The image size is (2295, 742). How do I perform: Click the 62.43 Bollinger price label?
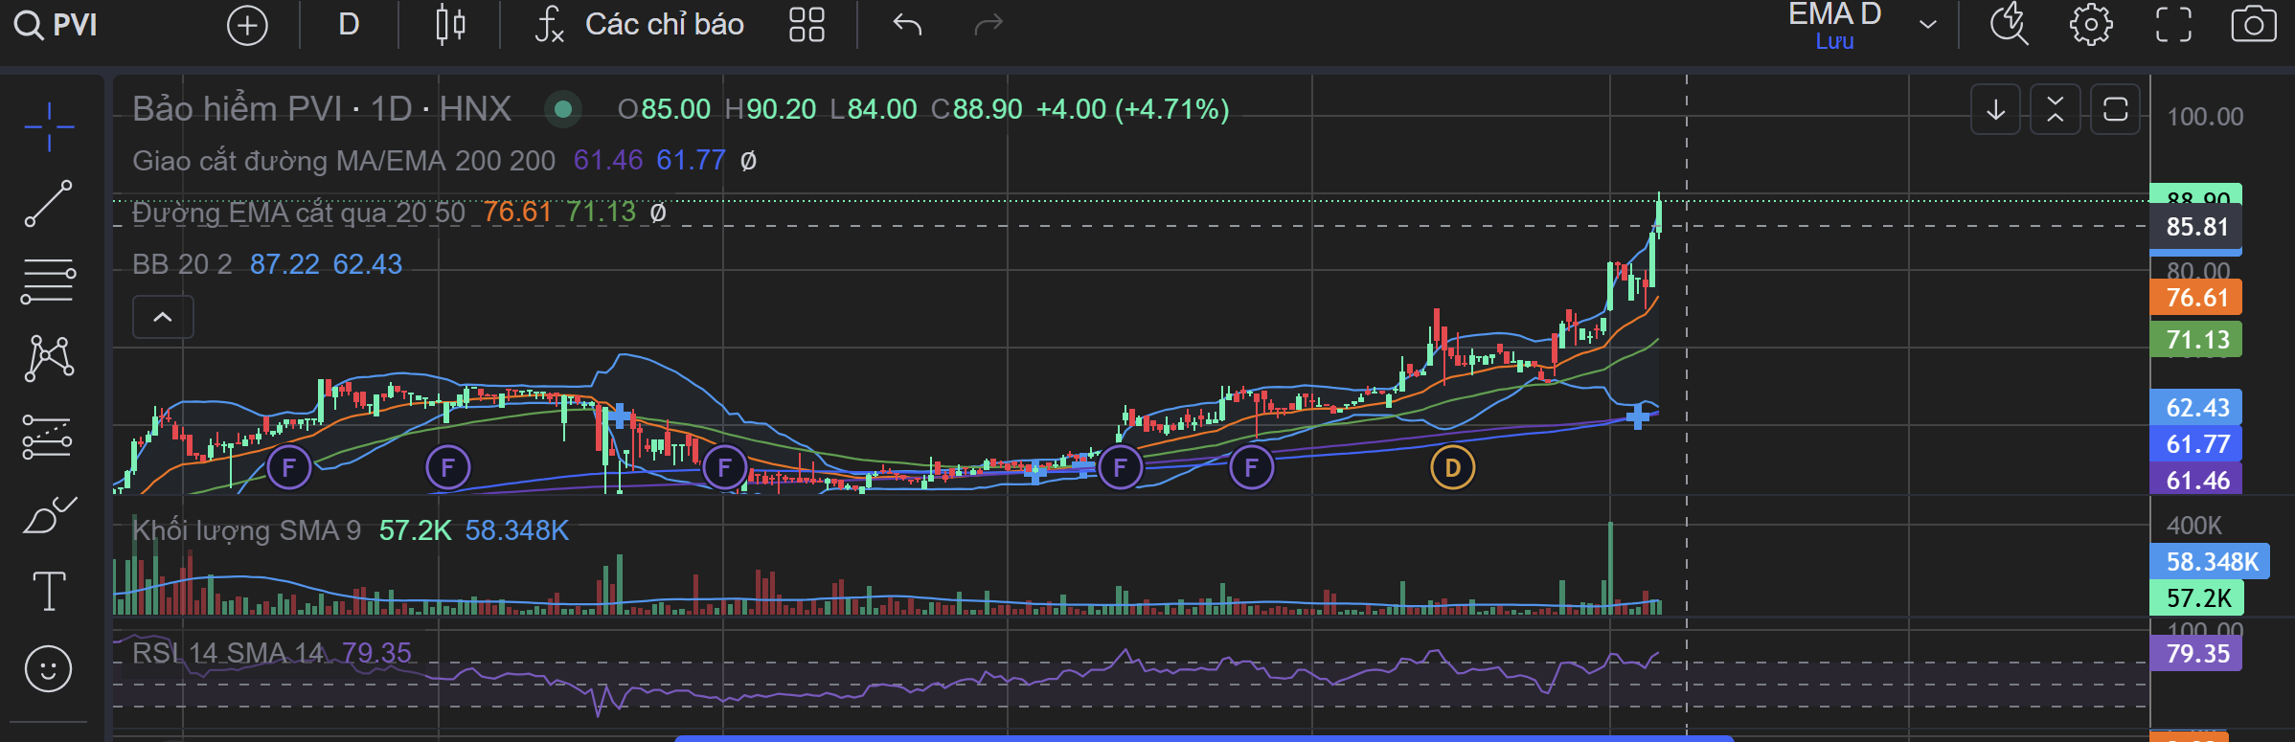(2196, 408)
